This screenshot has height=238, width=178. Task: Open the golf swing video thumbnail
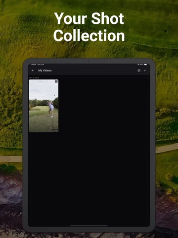44,106
